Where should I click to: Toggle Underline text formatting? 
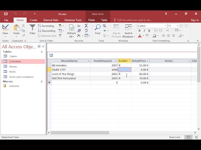tap(149, 31)
